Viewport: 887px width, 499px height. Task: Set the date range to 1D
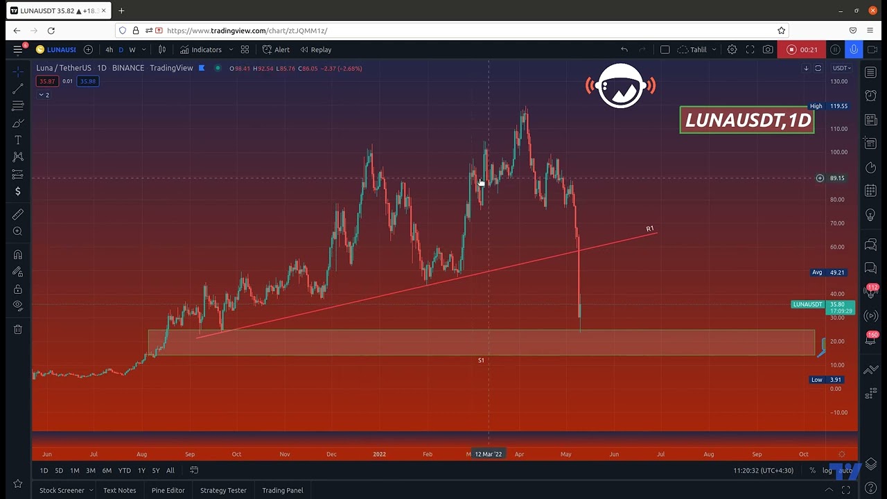(x=44, y=471)
